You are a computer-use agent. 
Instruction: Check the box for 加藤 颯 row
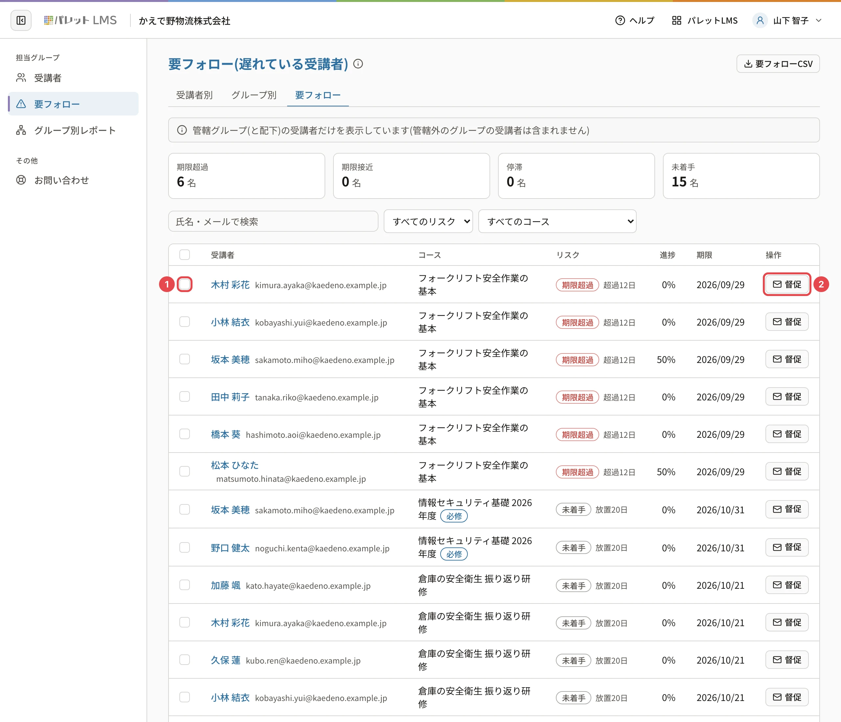tap(185, 585)
